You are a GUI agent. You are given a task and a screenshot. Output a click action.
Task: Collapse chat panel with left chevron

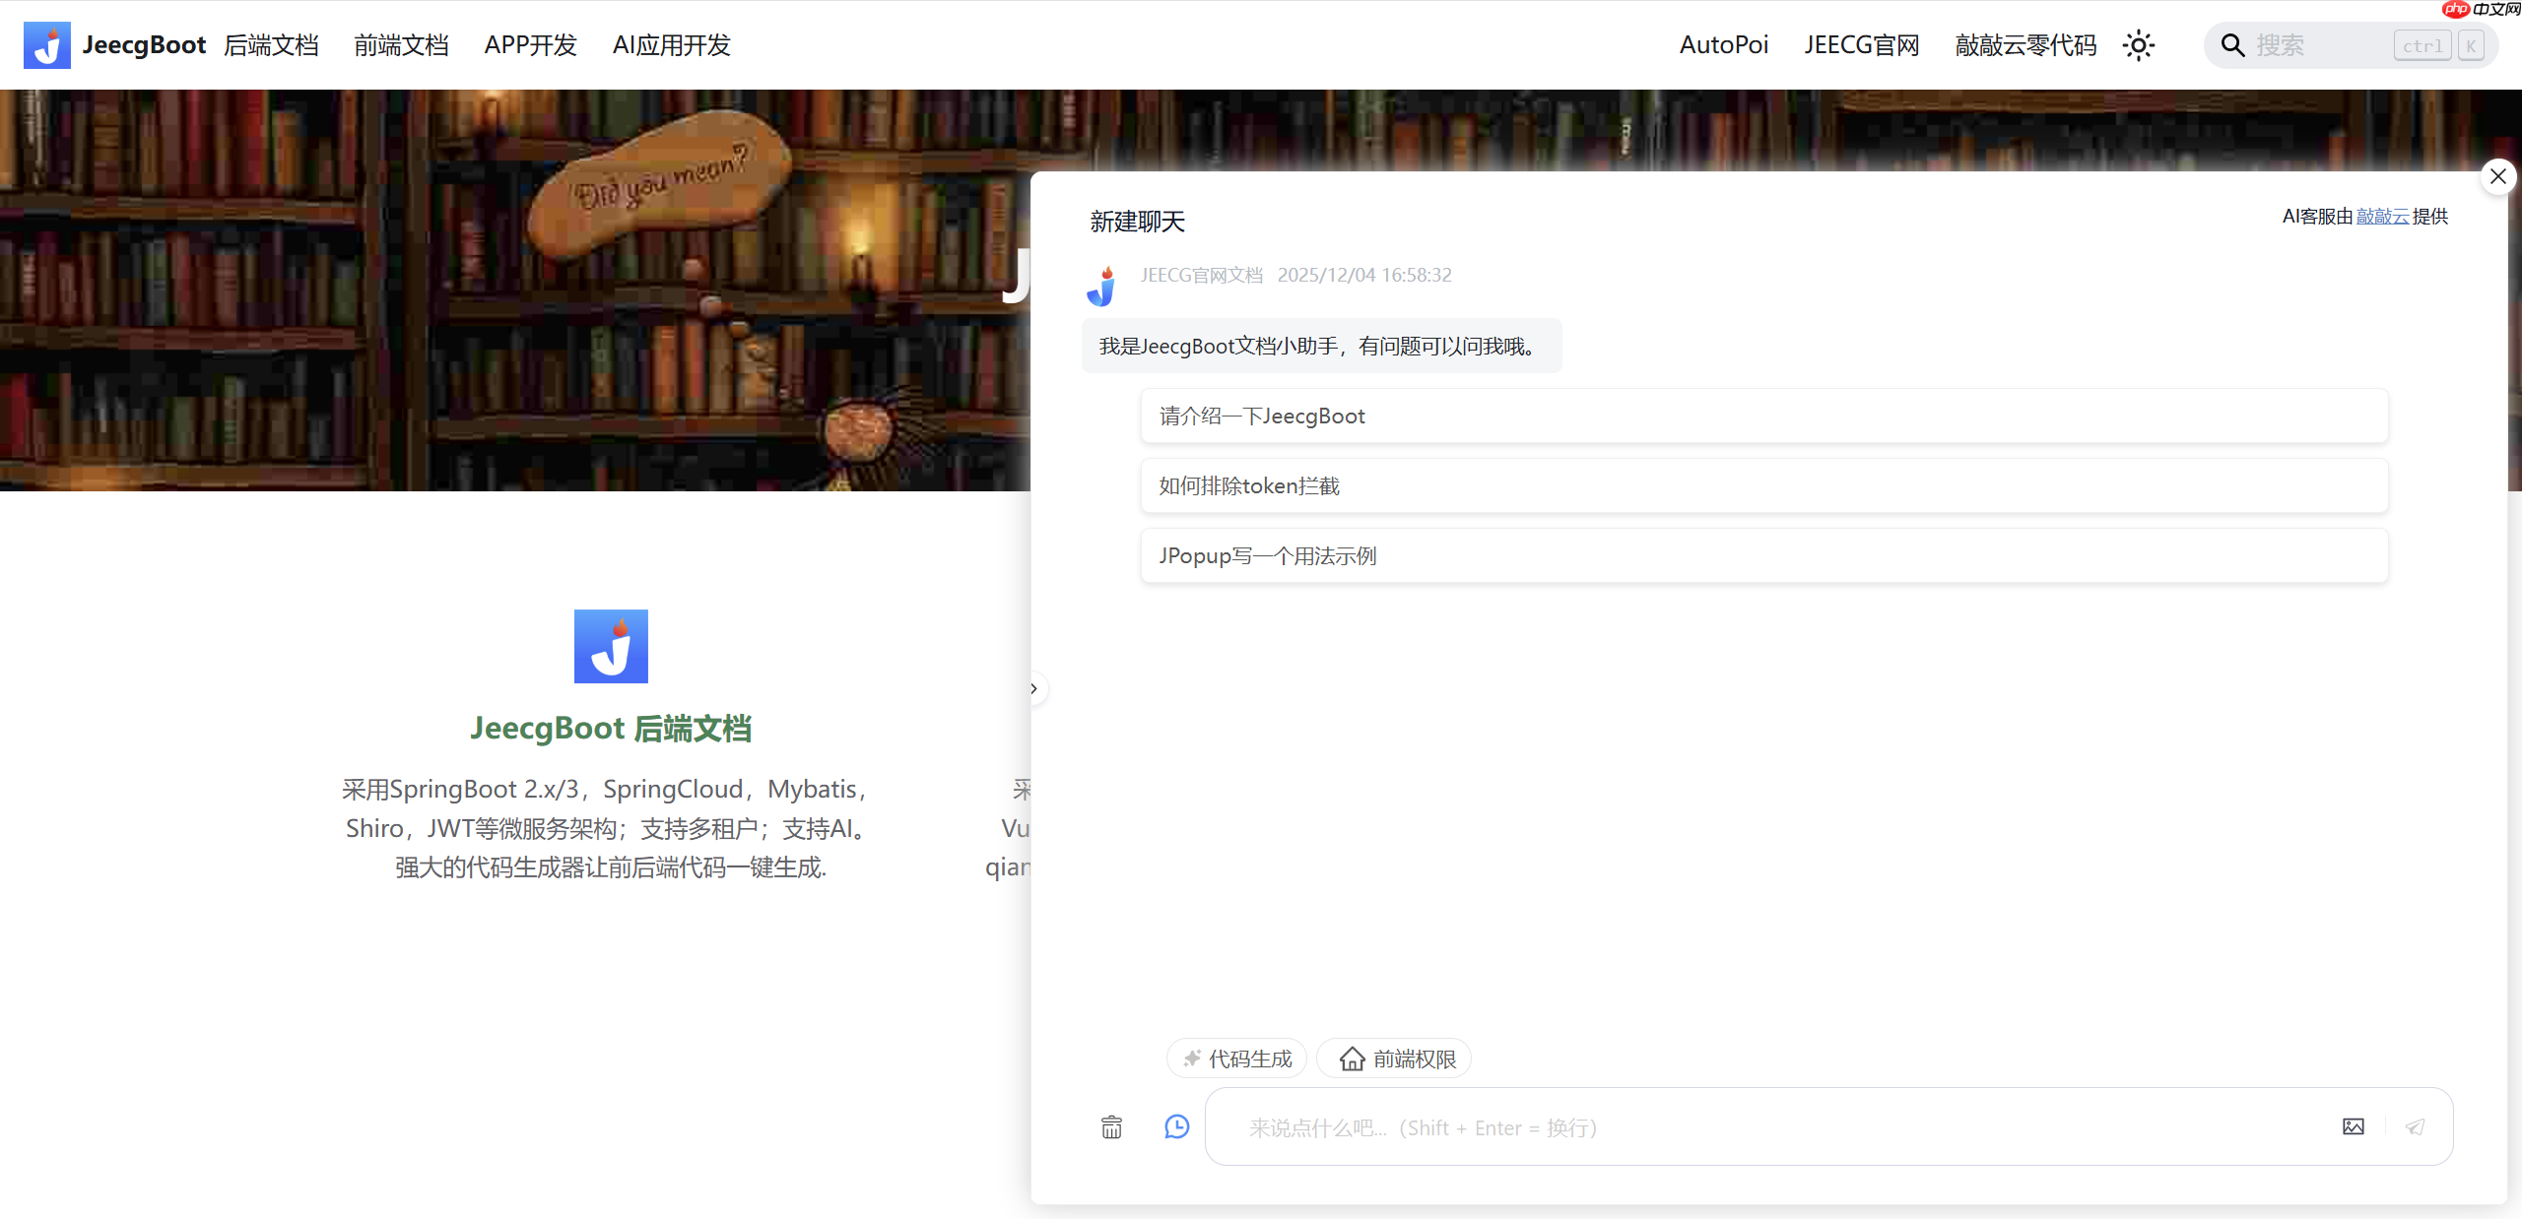1033,688
